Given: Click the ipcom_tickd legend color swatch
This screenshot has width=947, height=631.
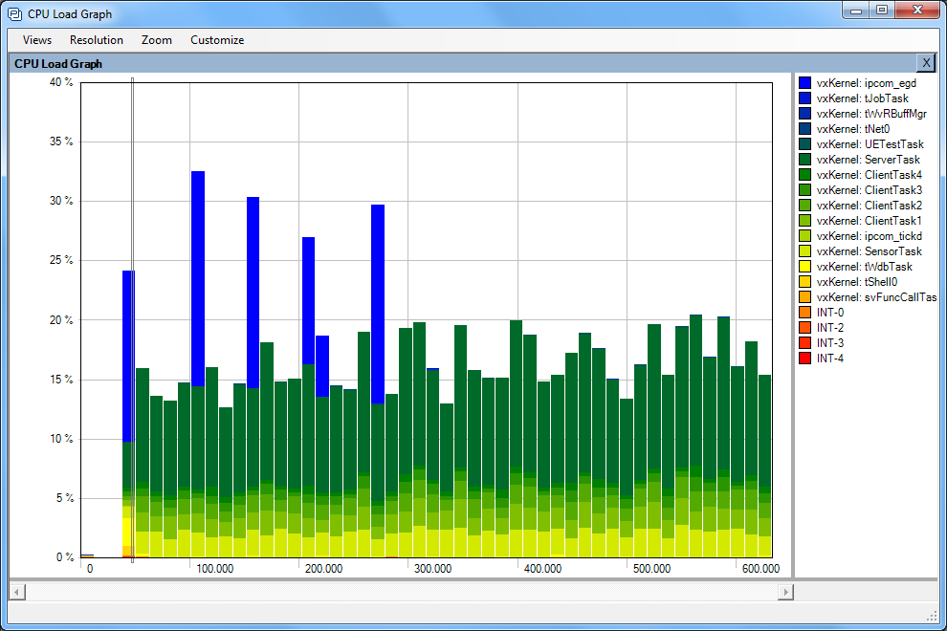Looking at the screenshot, I should [805, 235].
